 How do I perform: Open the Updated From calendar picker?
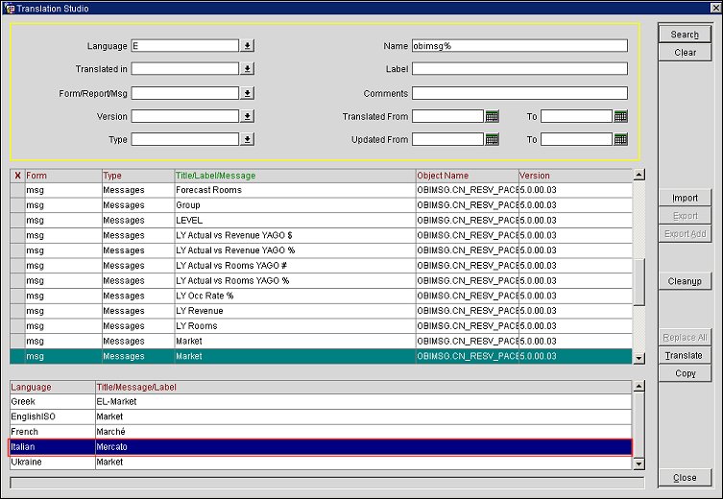[492, 139]
